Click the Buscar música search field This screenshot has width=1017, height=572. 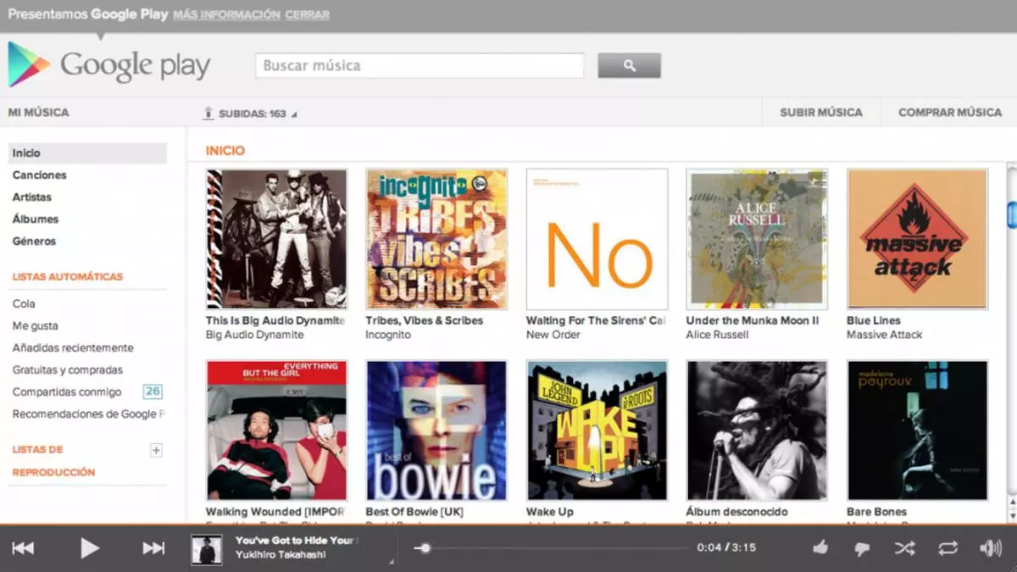[x=420, y=65]
